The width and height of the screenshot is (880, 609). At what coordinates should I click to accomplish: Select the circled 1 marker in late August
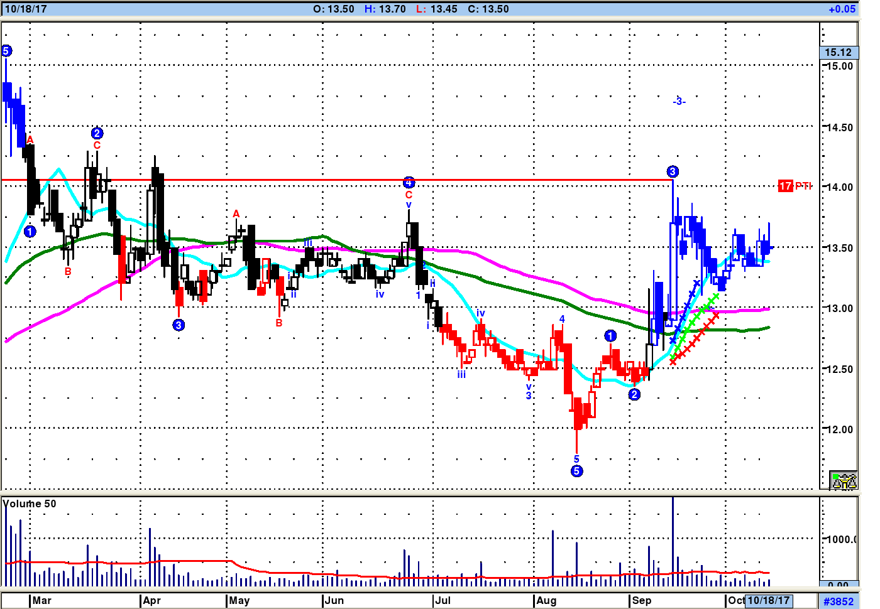pyautogui.click(x=610, y=336)
